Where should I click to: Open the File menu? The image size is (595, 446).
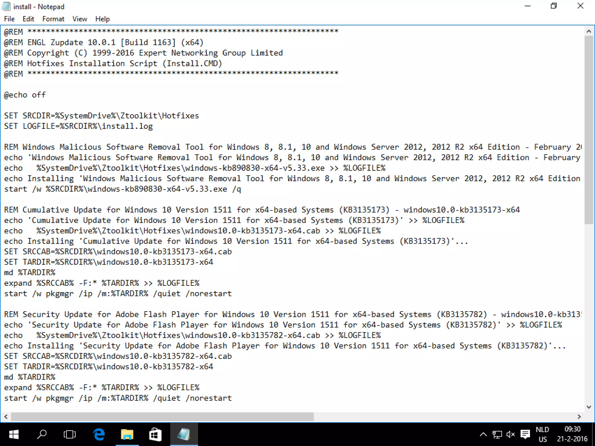[9, 19]
